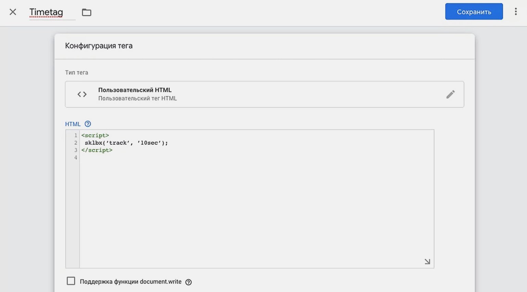Close the Timetag tag editor
Image resolution: width=527 pixels, height=292 pixels.
[x=13, y=12]
